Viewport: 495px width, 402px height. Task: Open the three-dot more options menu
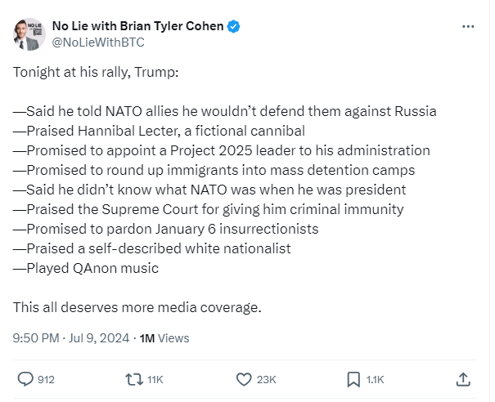(x=468, y=26)
